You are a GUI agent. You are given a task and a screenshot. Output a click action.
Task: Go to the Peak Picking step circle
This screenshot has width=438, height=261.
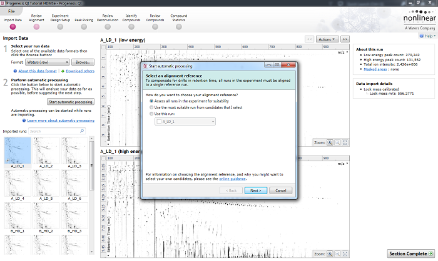(84, 27)
